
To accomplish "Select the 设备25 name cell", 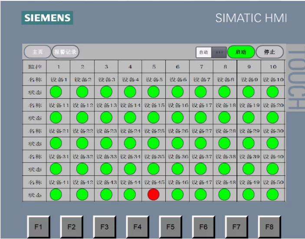I will [154, 131].
